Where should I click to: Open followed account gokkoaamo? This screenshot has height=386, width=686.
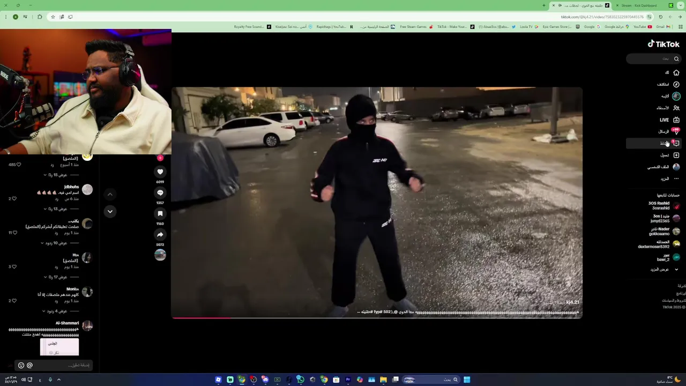664,231
